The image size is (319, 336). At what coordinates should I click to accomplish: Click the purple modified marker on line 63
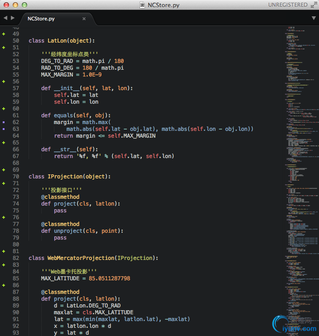tap(4, 129)
